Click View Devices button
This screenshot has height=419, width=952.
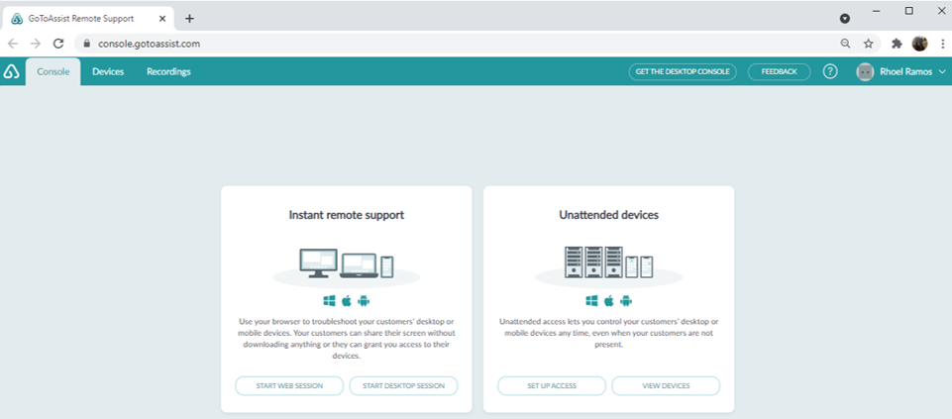click(666, 385)
